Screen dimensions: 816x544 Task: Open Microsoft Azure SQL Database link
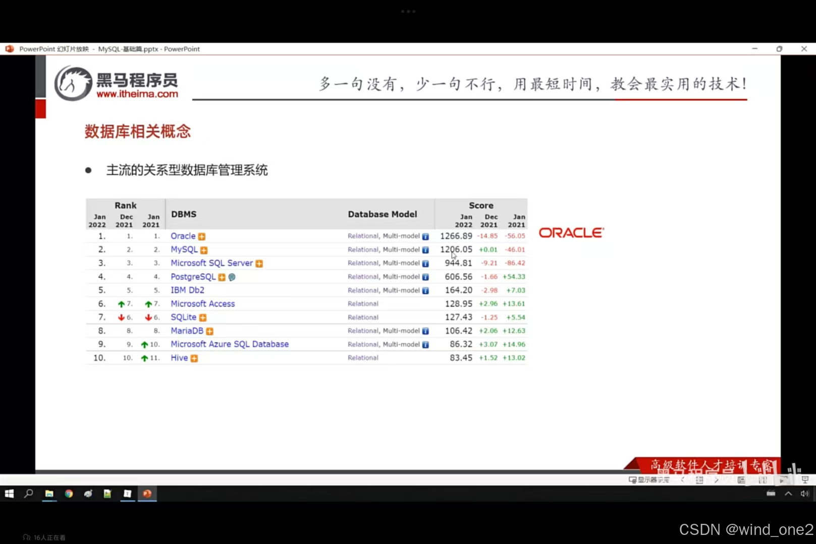click(230, 344)
